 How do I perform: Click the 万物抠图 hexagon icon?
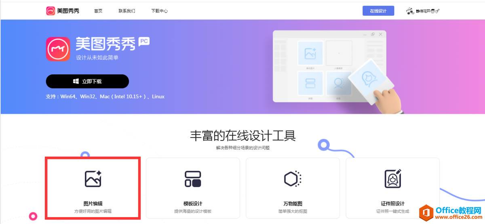pyautogui.click(x=293, y=179)
